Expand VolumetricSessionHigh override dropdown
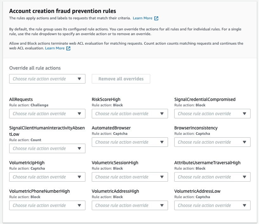The height and width of the screenshot is (224, 259). pos(130,177)
